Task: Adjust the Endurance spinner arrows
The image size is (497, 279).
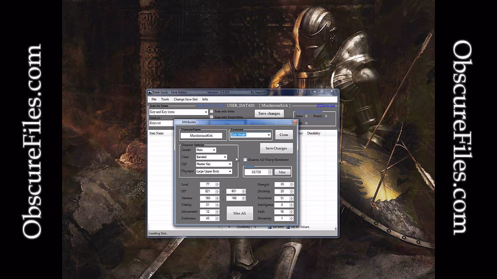Action: [x=217, y=219]
